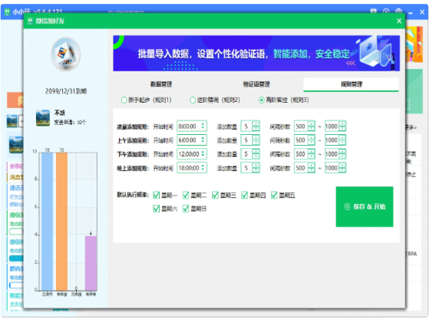
Task: Click the shield computer illustration on banner
Action: [x=377, y=53]
